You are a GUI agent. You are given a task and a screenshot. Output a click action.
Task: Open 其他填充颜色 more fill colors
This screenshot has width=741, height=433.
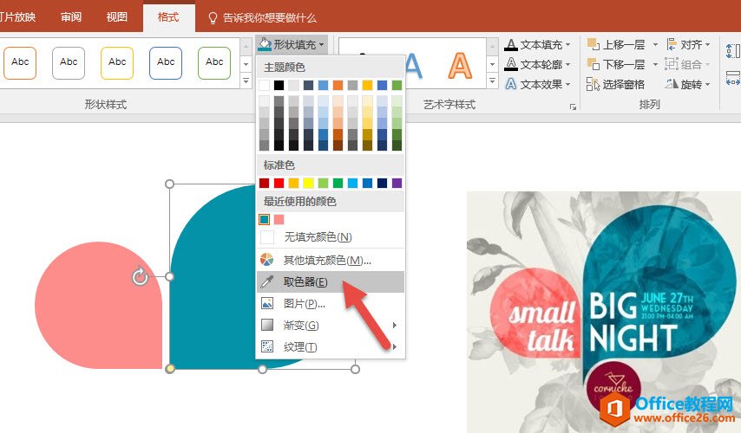click(331, 260)
